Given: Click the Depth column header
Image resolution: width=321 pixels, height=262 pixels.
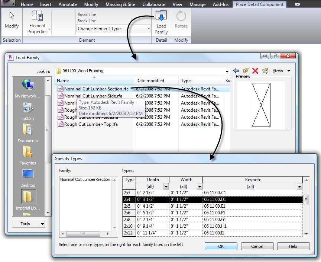Looking at the screenshot, I should tap(153, 180).
